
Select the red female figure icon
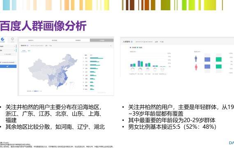click(x=196, y=67)
